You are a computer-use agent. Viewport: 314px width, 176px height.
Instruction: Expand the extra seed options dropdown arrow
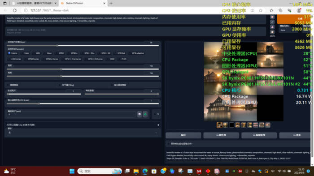coord(158,114)
